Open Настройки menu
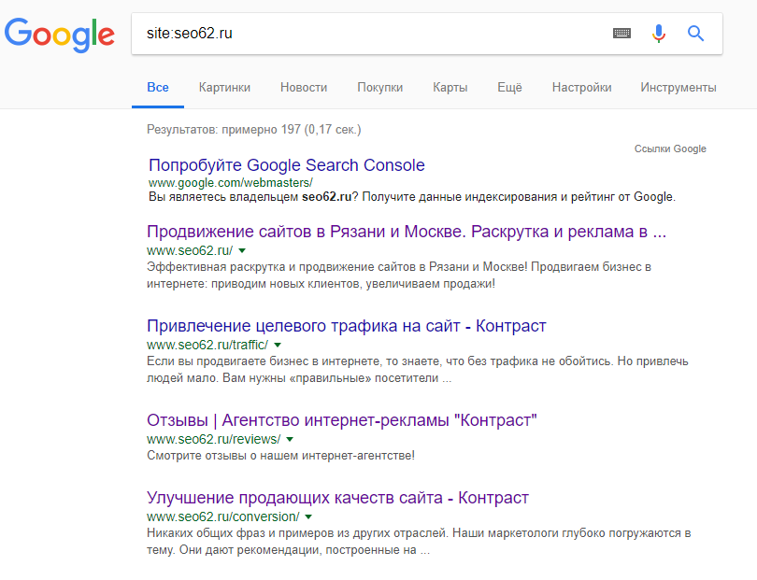Viewport: 757px width, 580px height. [x=581, y=88]
